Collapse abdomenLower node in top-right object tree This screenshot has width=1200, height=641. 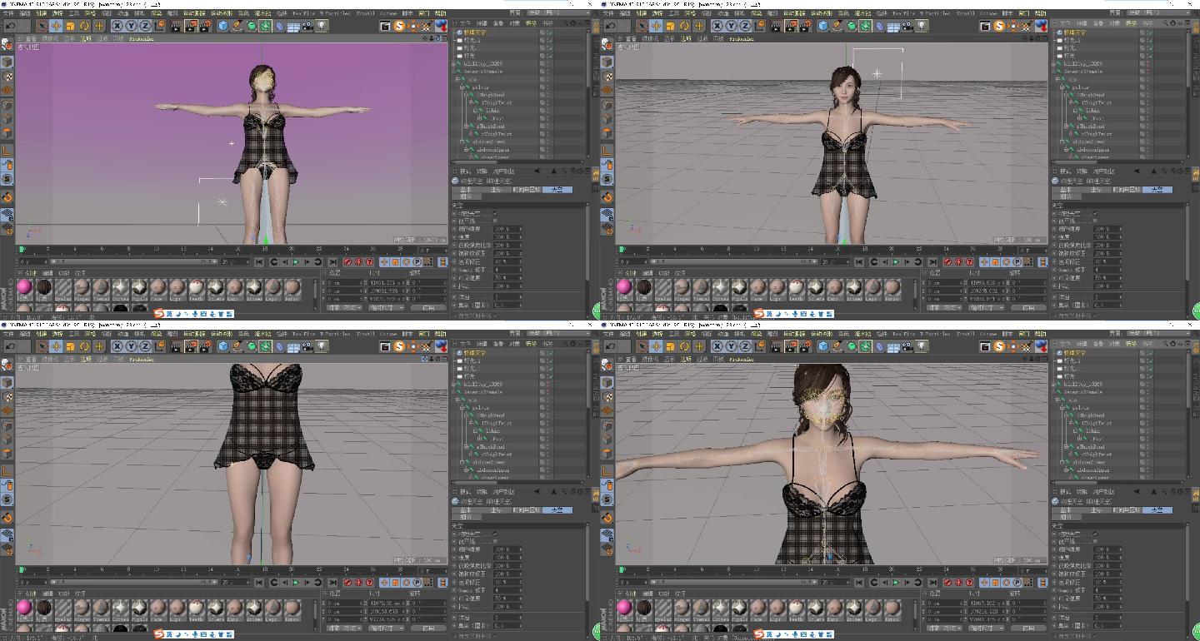click(1062, 141)
